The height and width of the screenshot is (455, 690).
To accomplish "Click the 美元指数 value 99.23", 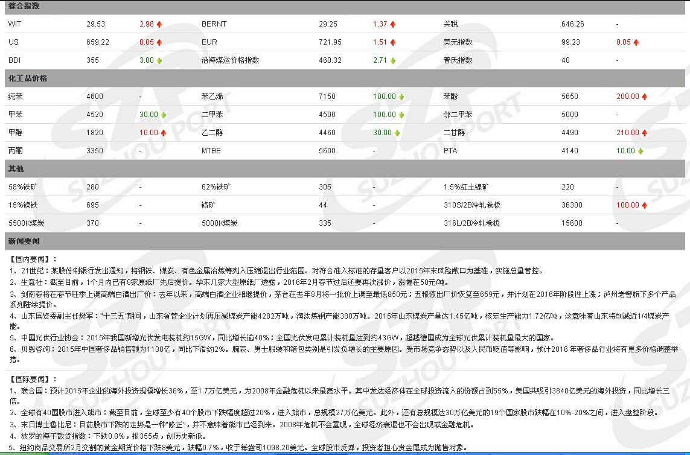I will point(570,42).
